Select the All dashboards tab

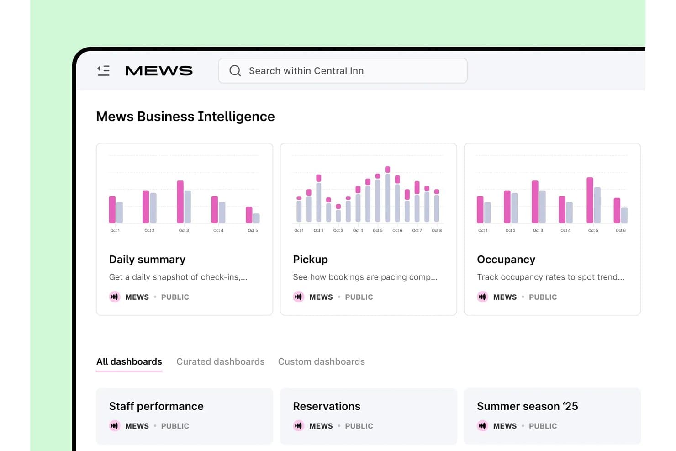pos(129,362)
